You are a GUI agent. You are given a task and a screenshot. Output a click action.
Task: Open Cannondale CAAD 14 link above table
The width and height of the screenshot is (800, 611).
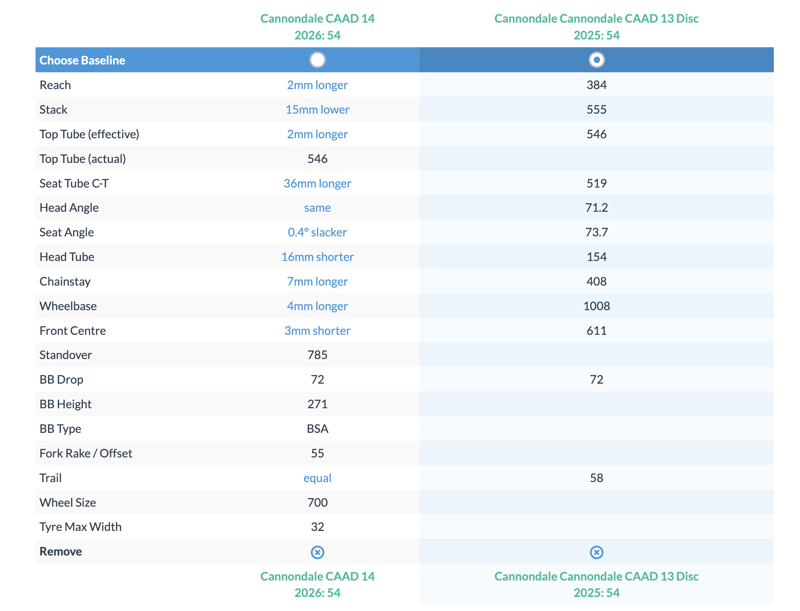tap(317, 27)
